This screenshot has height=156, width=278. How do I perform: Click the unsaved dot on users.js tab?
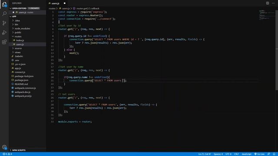pyautogui.click(x=65, y=3)
